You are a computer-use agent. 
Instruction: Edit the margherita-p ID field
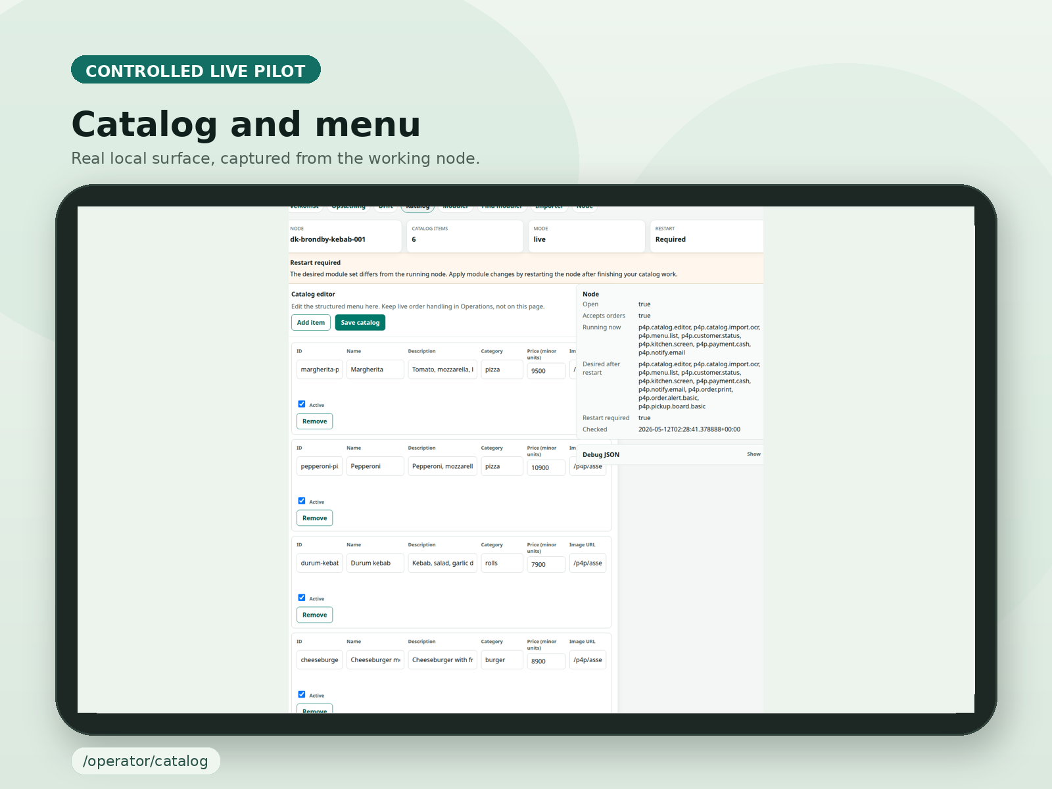pos(320,370)
